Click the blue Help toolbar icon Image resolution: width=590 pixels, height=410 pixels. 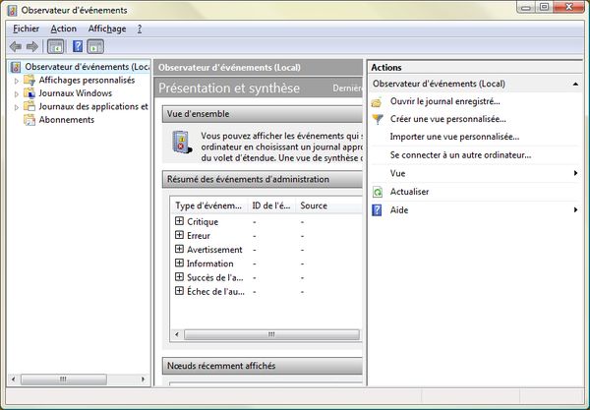[77, 46]
